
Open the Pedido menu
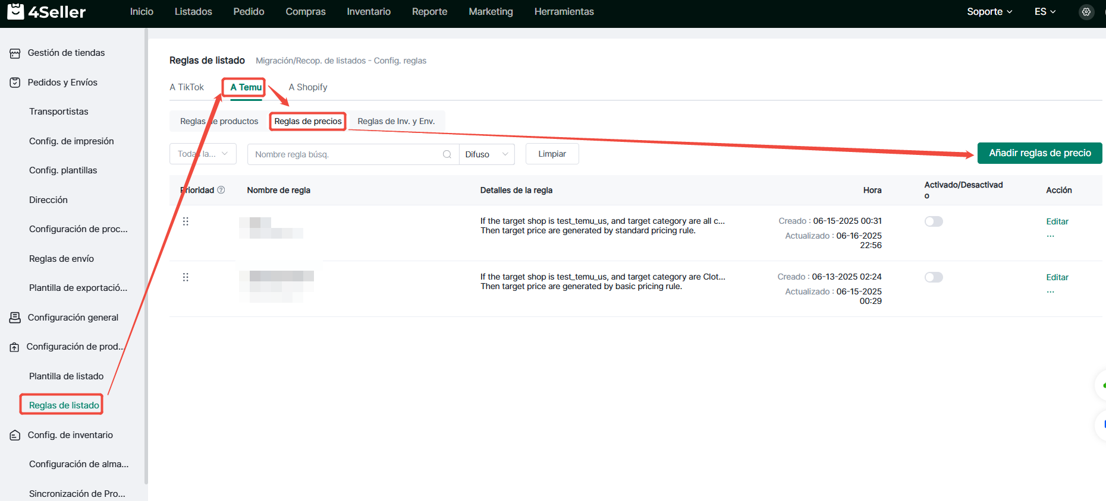(249, 12)
